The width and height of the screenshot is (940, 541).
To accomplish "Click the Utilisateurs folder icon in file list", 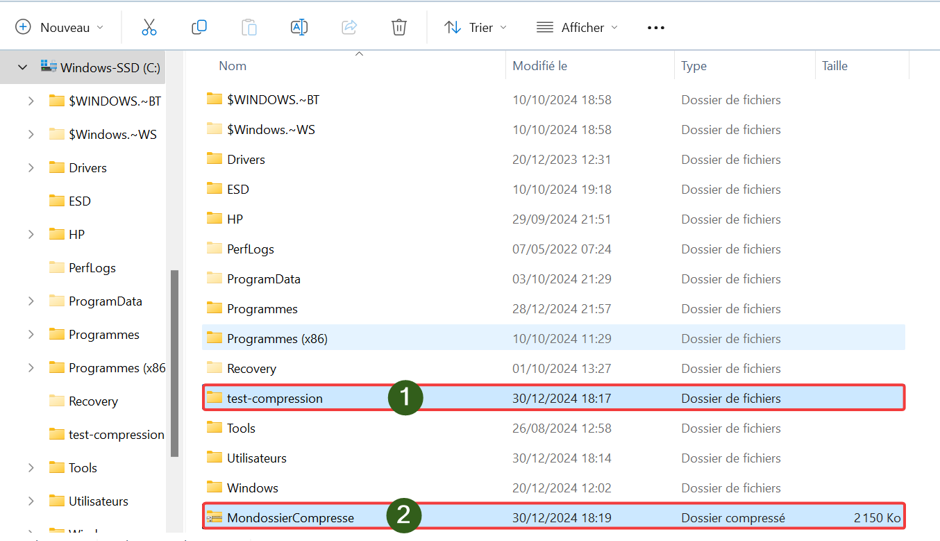I will [x=215, y=457].
